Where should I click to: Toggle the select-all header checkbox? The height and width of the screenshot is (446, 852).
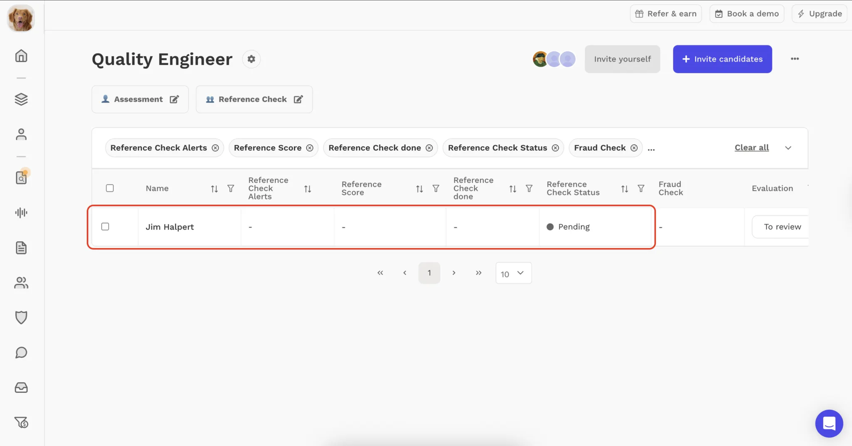coord(110,188)
